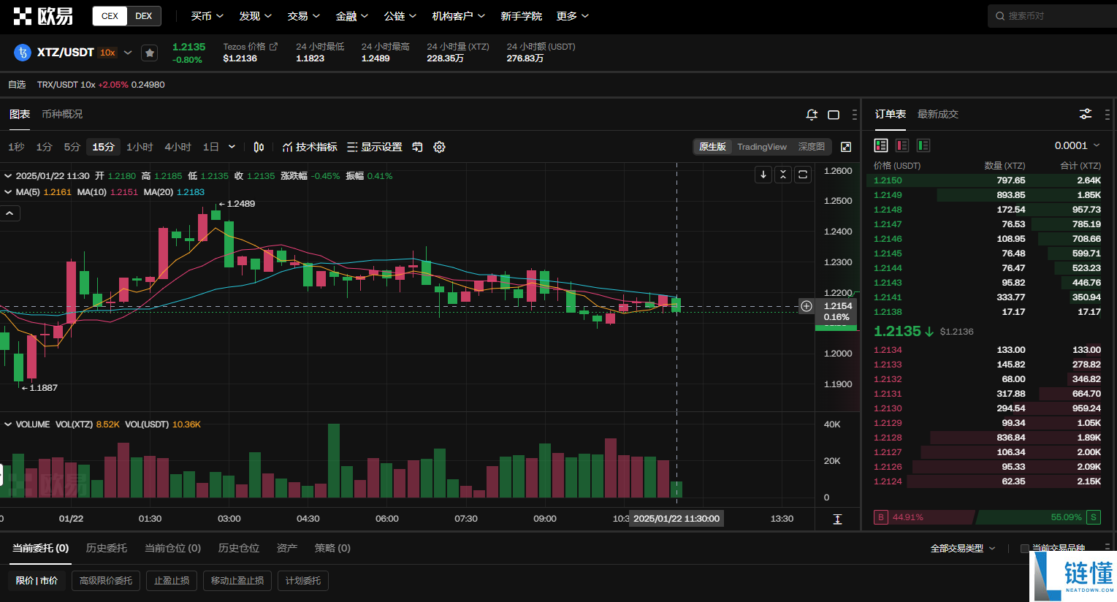
Task: Open the 历史委托 tab
Action: (x=107, y=548)
